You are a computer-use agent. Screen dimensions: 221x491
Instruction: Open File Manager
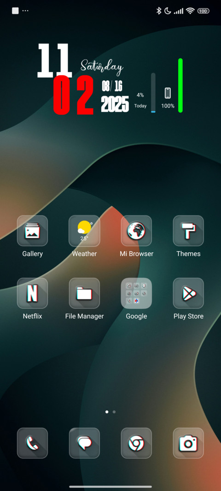[x=84, y=293]
